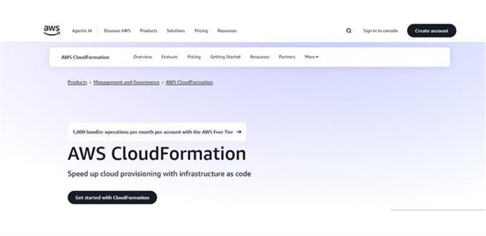Viewport: 486px width, 236px height.
Task: Switch to Overview tab
Action: pos(143,57)
